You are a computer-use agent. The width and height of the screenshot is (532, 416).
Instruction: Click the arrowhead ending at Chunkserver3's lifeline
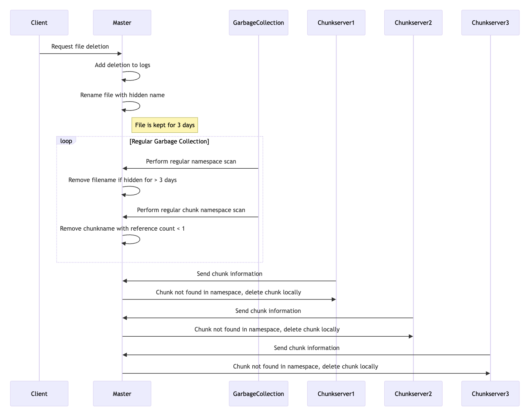pos(487,373)
